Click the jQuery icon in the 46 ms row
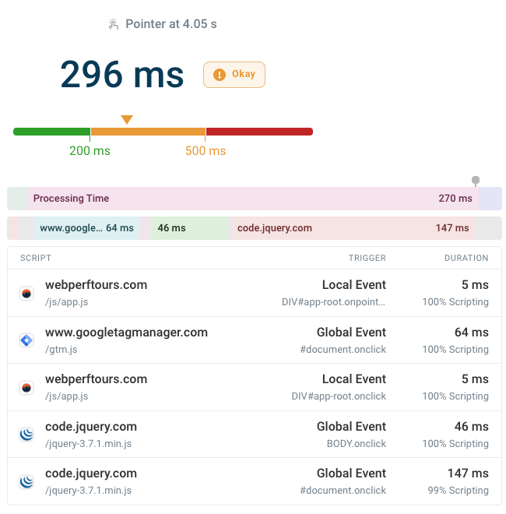Viewport: 506px width, 514px height. coord(26,435)
